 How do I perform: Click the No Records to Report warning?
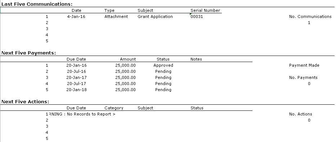coord(82,114)
